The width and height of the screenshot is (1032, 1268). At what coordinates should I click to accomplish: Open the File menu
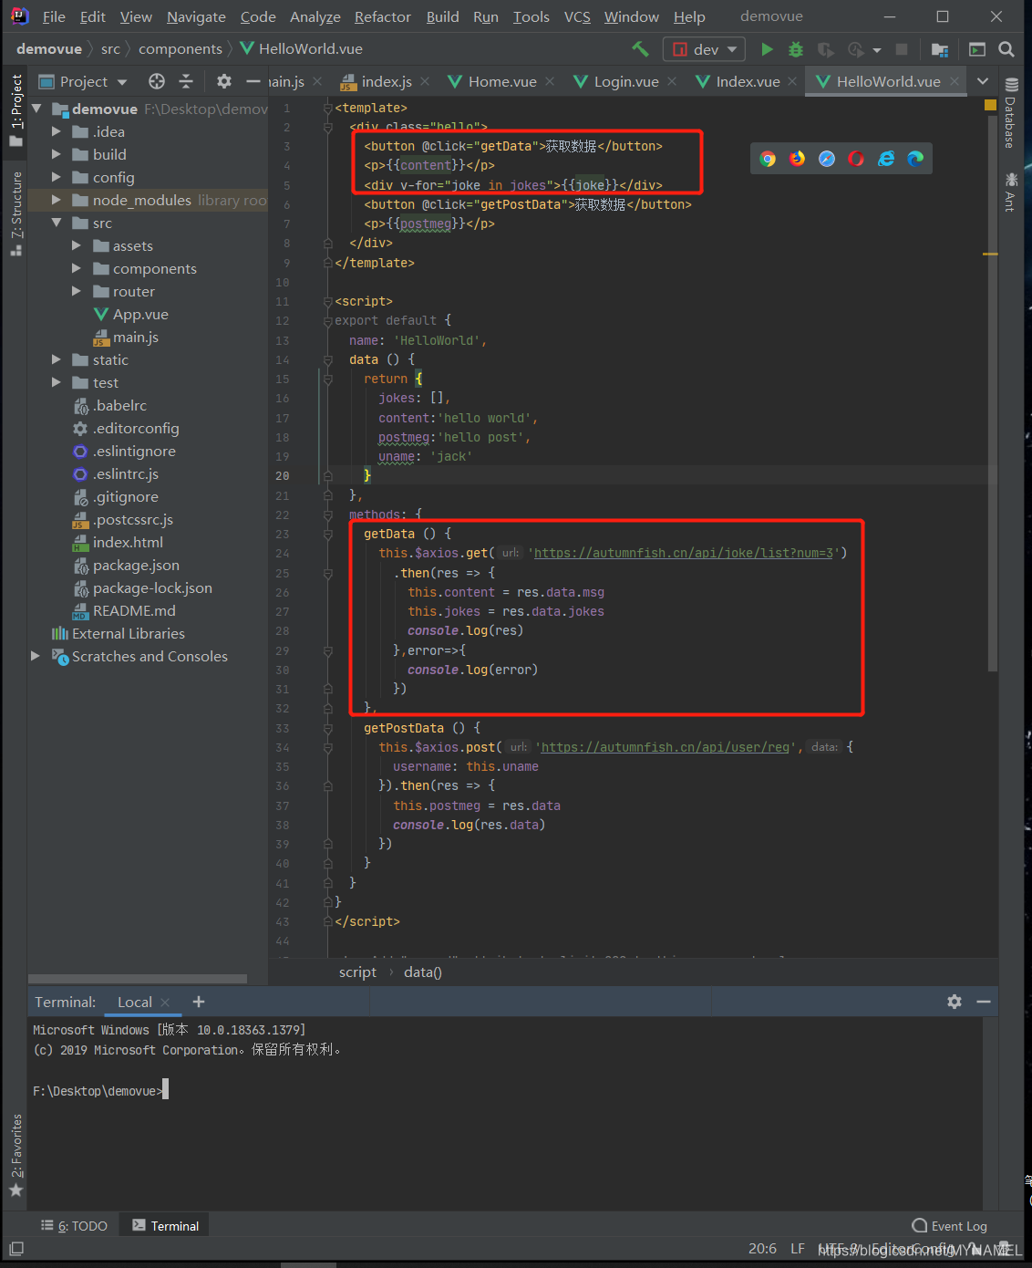(x=54, y=16)
